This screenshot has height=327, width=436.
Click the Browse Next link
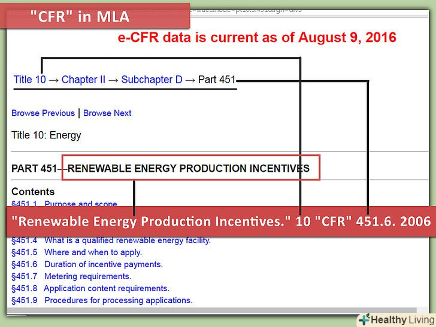click(x=107, y=113)
